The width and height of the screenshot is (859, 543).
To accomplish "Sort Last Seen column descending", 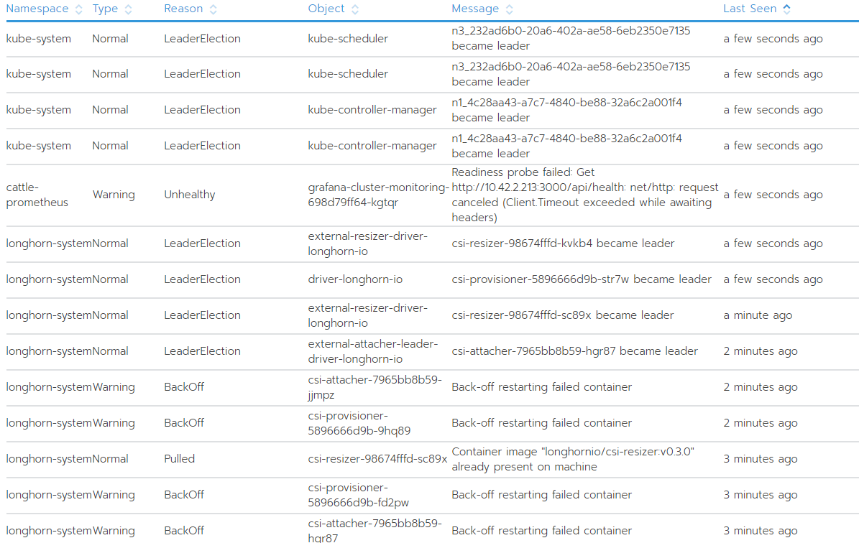I will (x=785, y=11).
